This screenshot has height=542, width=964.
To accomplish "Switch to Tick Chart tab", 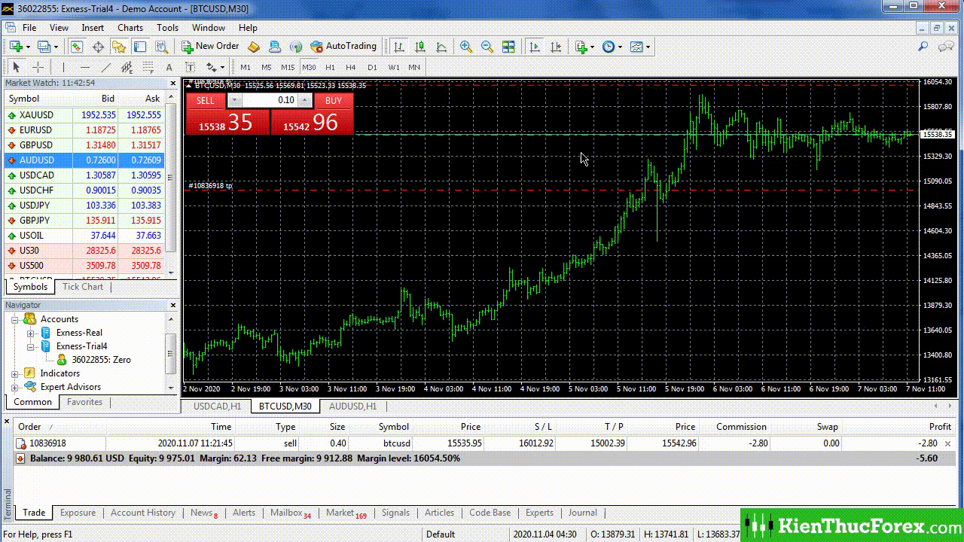I will click(83, 287).
